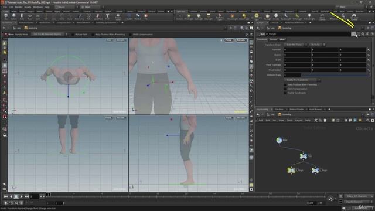Open the Tools menu in network editor
Viewport: 375px width, 211px height.
[x=289, y=120]
